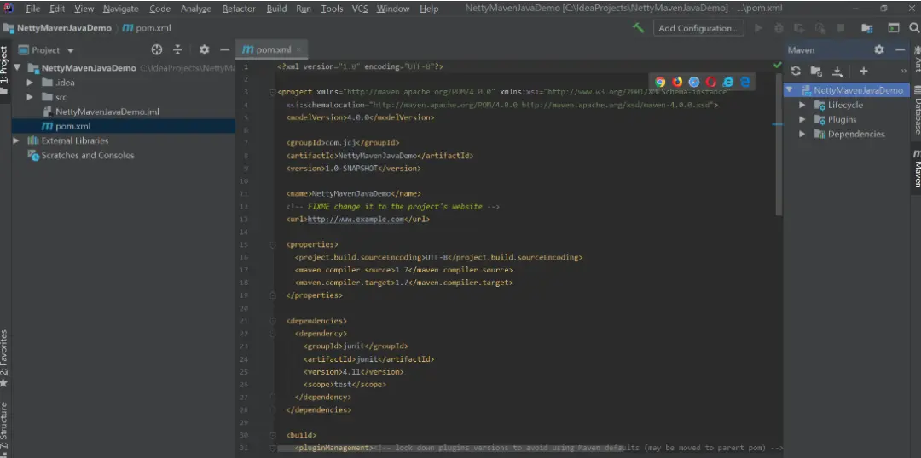Click the http://www.example.com URL in editor

pyautogui.click(x=356, y=219)
